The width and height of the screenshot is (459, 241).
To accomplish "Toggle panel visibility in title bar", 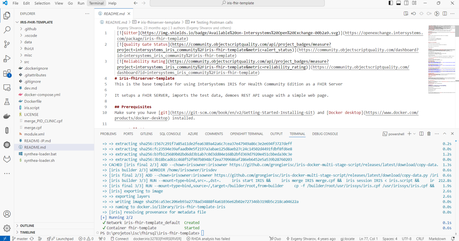I will [x=398, y=3].
